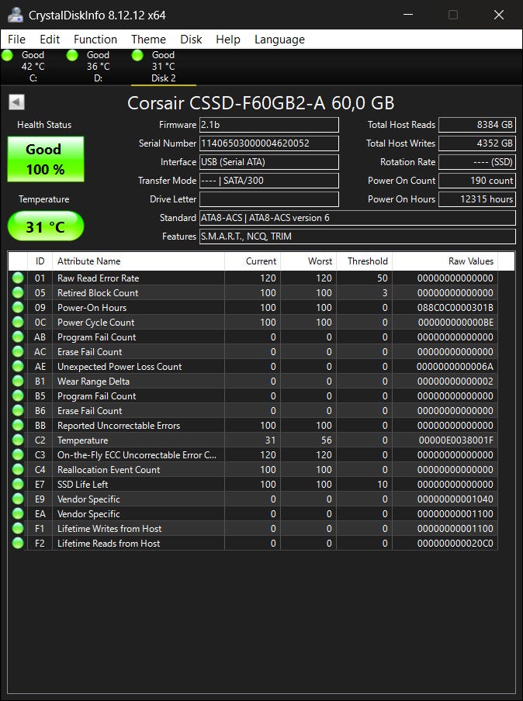The image size is (523, 701).
Task: Click status dot of B6 Erase Fail Count
Action: 18,411
